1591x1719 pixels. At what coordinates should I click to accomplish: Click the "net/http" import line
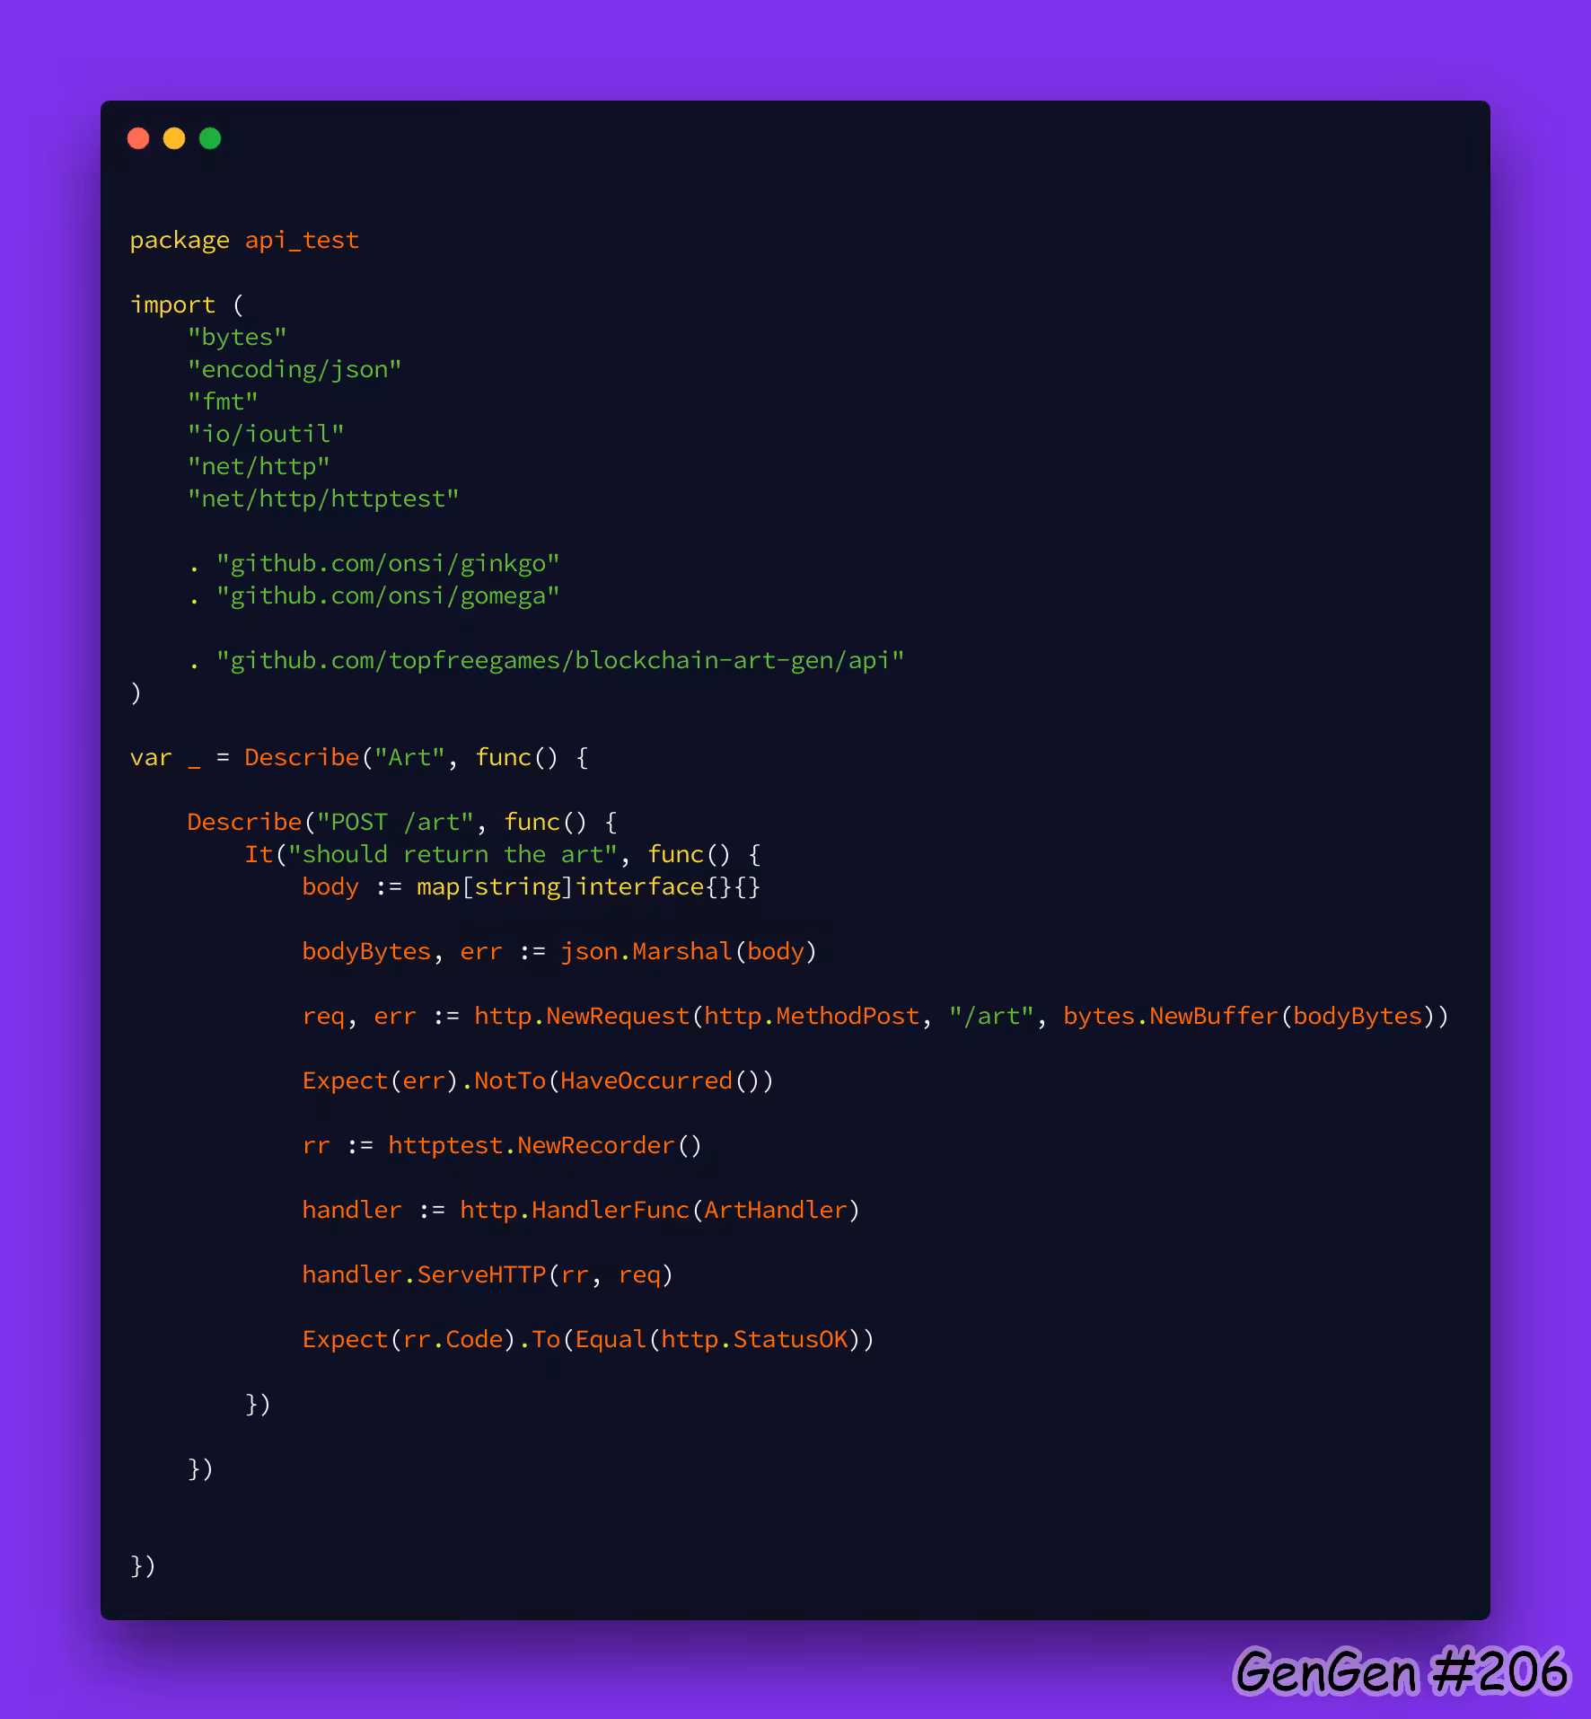click(x=259, y=467)
